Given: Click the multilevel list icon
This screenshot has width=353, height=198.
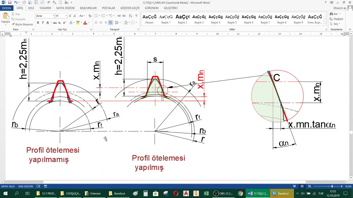Looking at the screenshot, I should (x=110, y=16).
